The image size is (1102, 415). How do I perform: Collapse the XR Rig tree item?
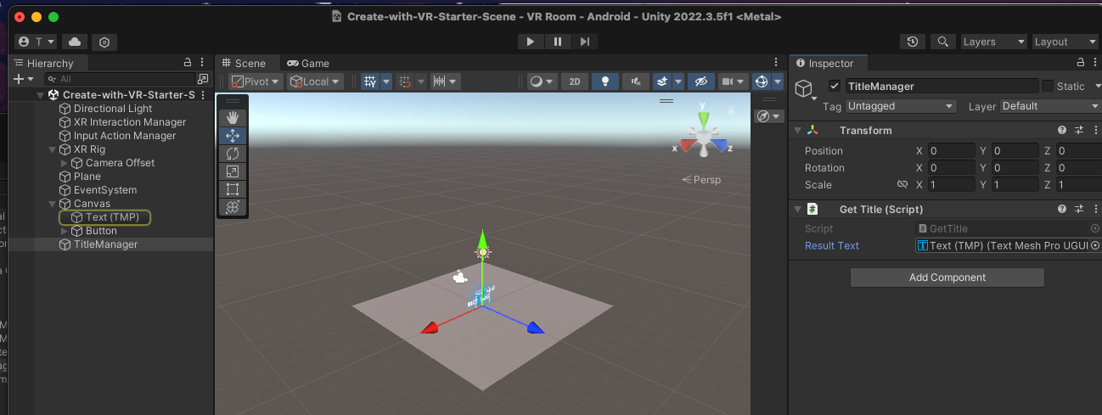53,149
